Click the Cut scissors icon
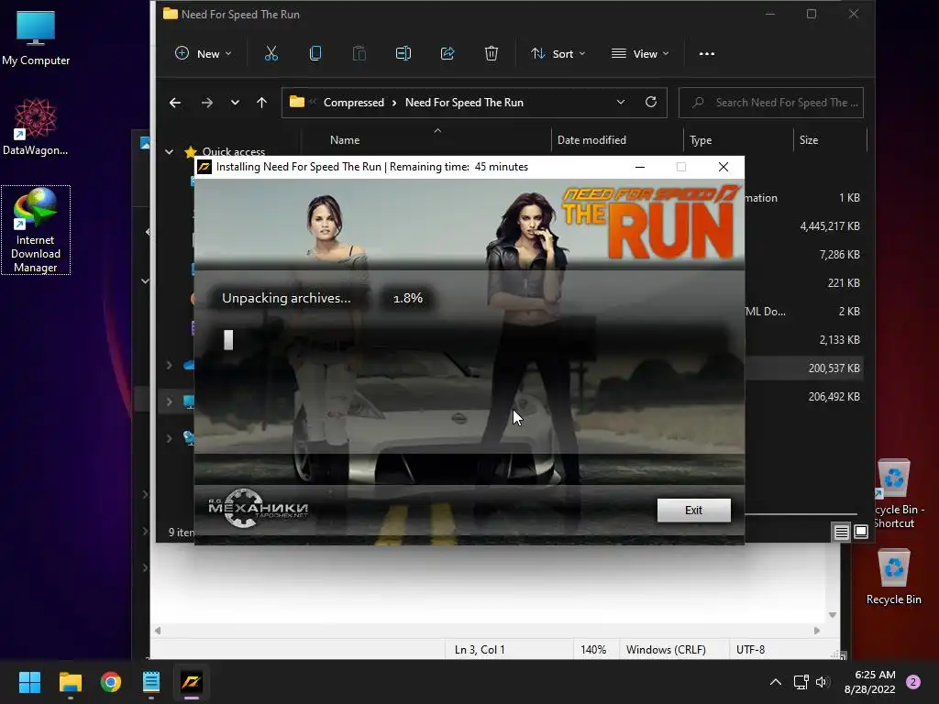 point(271,54)
